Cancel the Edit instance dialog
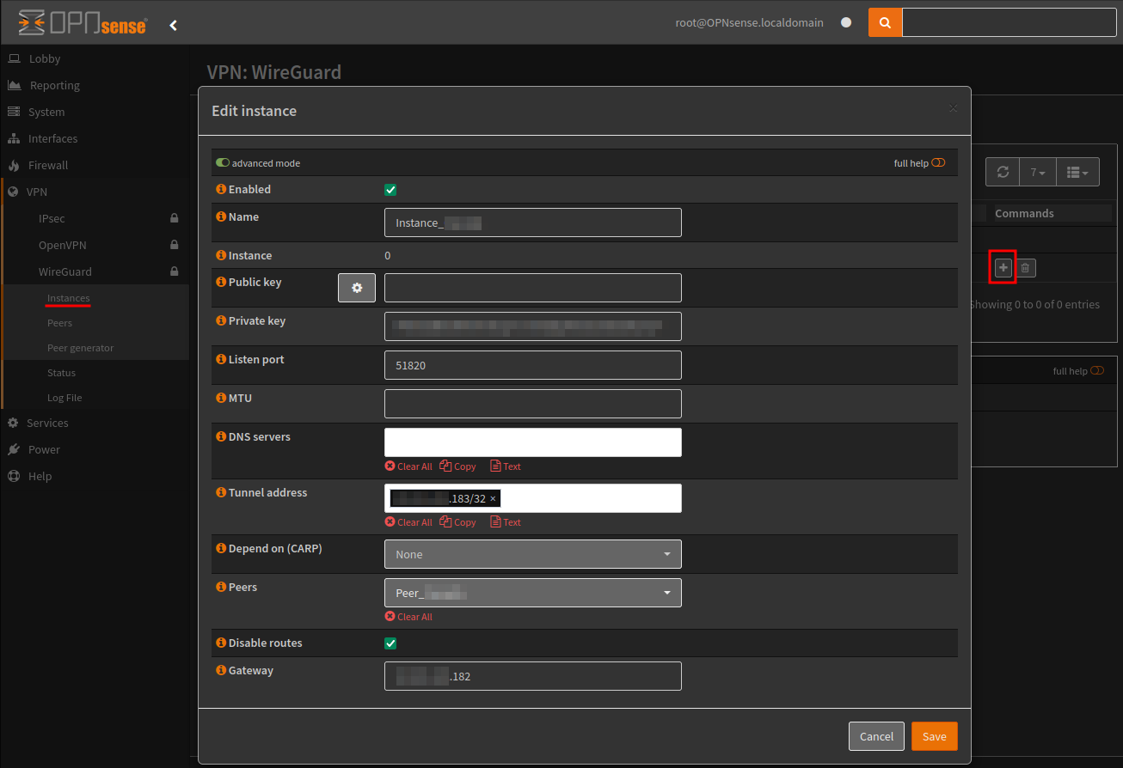The width and height of the screenshot is (1123, 768). coord(876,736)
